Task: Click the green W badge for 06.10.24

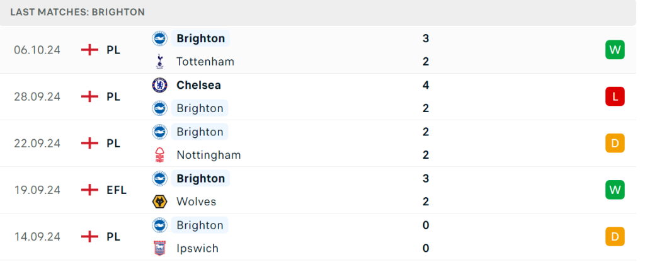Action: point(615,50)
